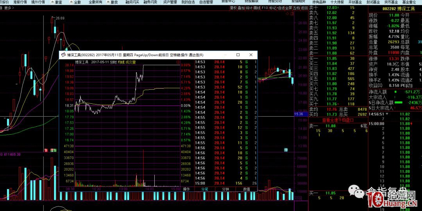Image resolution: width=422 pixels, height=211 pixels.
Task: Click the X10 zoom icon under volume chart
Action: click(298, 199)
